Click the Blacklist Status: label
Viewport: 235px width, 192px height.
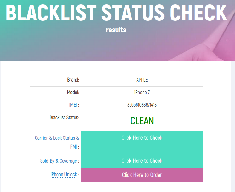64,118
